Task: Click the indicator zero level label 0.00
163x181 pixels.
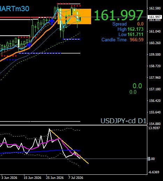Action: tap(151, 159)
